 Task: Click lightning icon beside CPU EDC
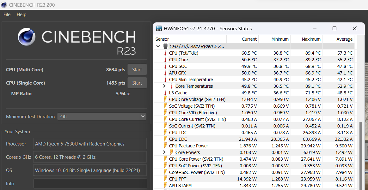click(165, 139)
